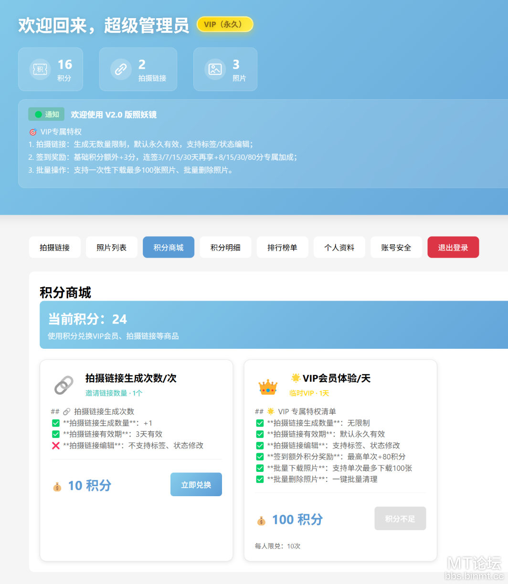Click the green check beside 拍摄链接生成数量 +1
Image resolution: width=508 pixels, height=584 pixels.
56,423
